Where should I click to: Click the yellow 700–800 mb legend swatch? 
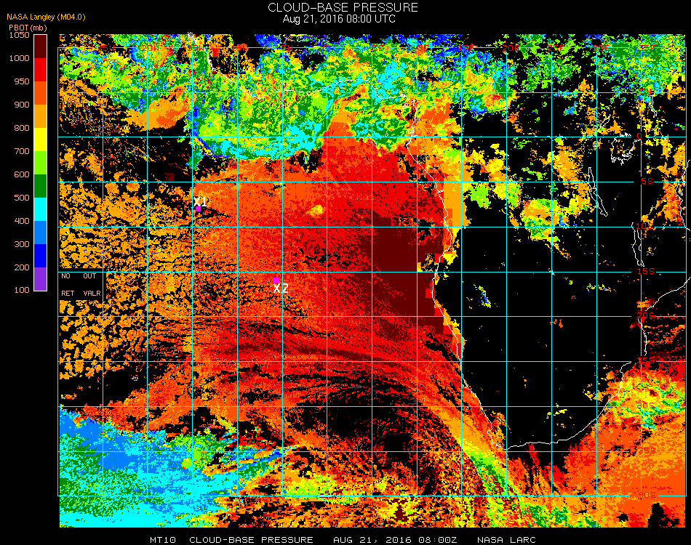click(x=40, y=140)
